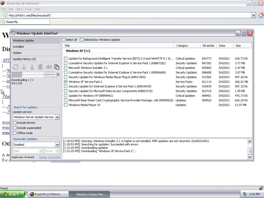Click the hide updates icon
Viewport: 264px width, 198px height.
(x=48, y=67)
